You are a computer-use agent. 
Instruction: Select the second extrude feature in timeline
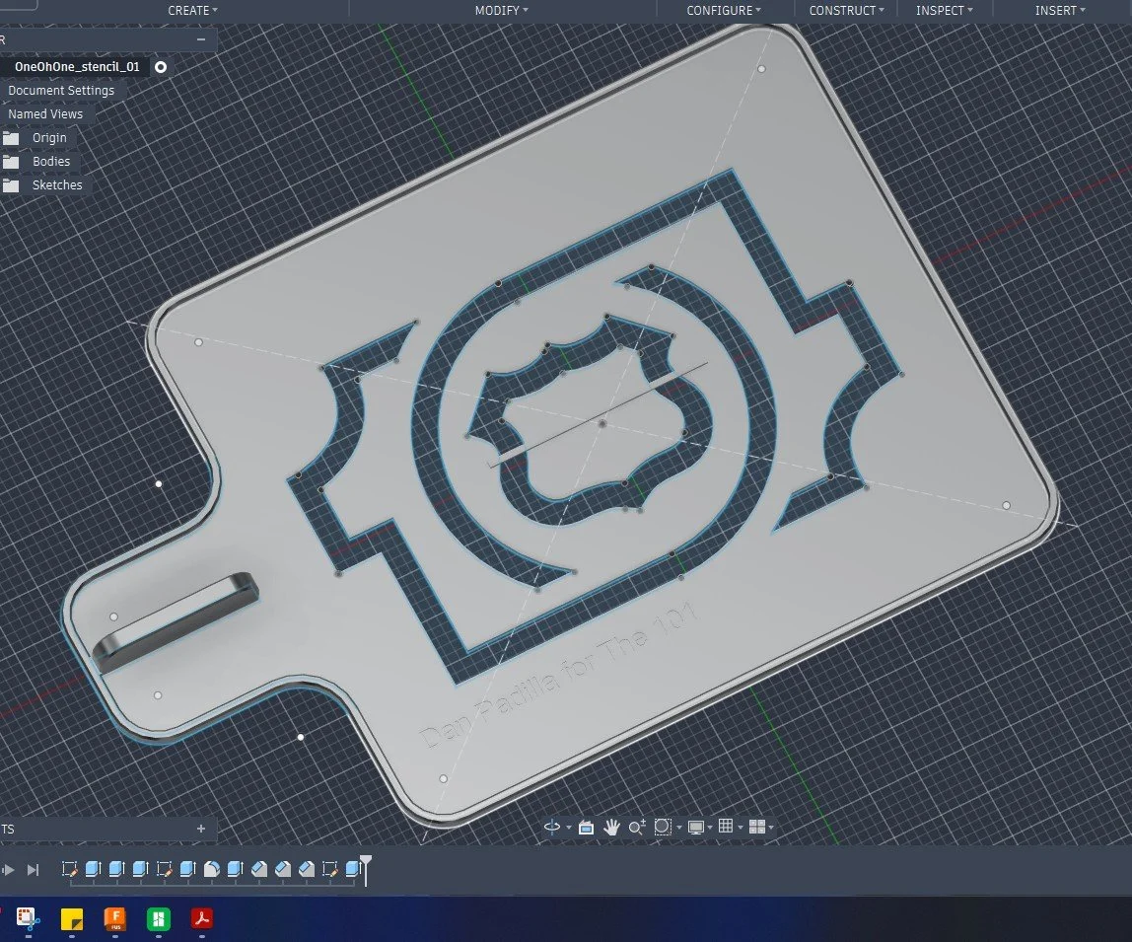[x=116, y=869]
